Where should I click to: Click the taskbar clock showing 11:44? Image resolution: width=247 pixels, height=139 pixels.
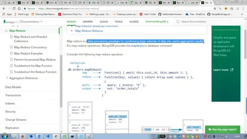[237, 136]
